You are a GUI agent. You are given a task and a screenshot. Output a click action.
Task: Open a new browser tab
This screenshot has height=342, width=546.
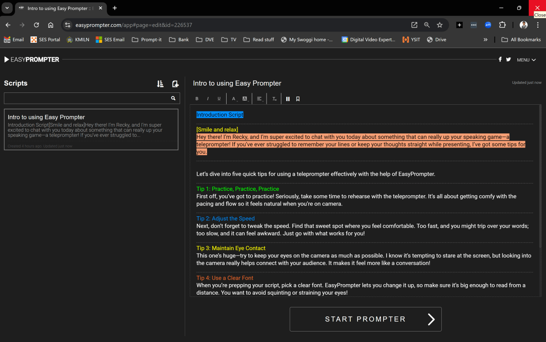click(115, 8)
